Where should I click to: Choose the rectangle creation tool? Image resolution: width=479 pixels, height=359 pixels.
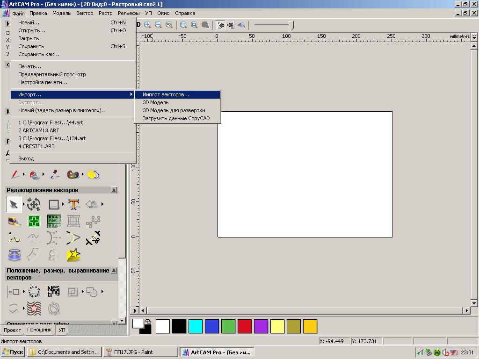pyautogui.click(x=54, y=204)
